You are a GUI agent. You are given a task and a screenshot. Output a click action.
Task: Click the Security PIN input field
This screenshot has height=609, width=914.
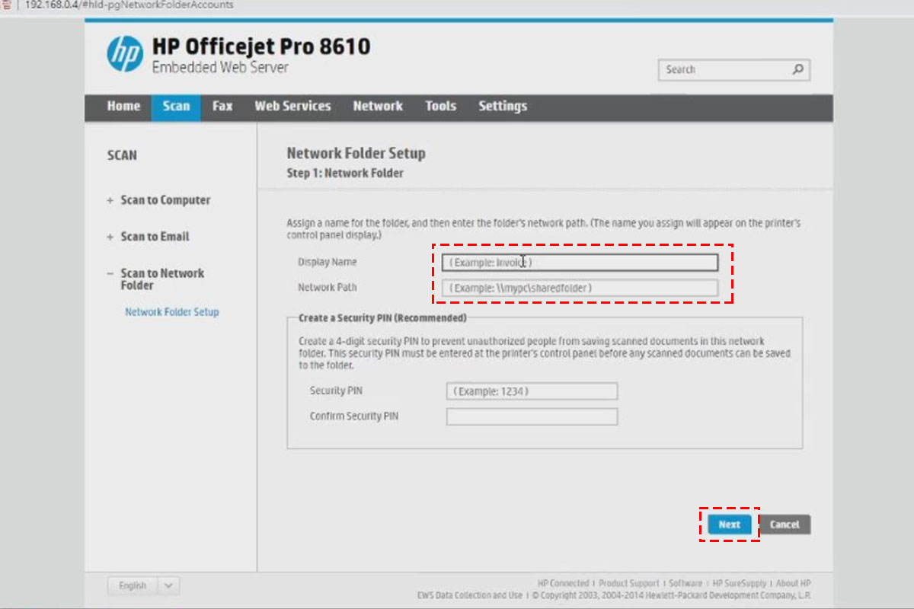[532, 391]
